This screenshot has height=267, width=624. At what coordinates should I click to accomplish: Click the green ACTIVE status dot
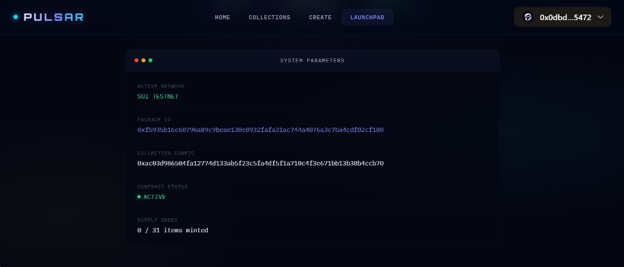pyautogui.click(x=139, y=196)
